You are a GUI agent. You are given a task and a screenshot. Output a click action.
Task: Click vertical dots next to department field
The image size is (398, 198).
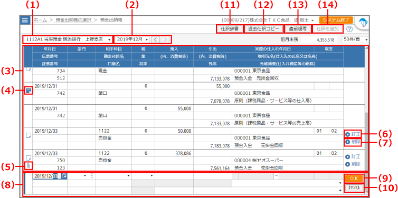[92, 176]
